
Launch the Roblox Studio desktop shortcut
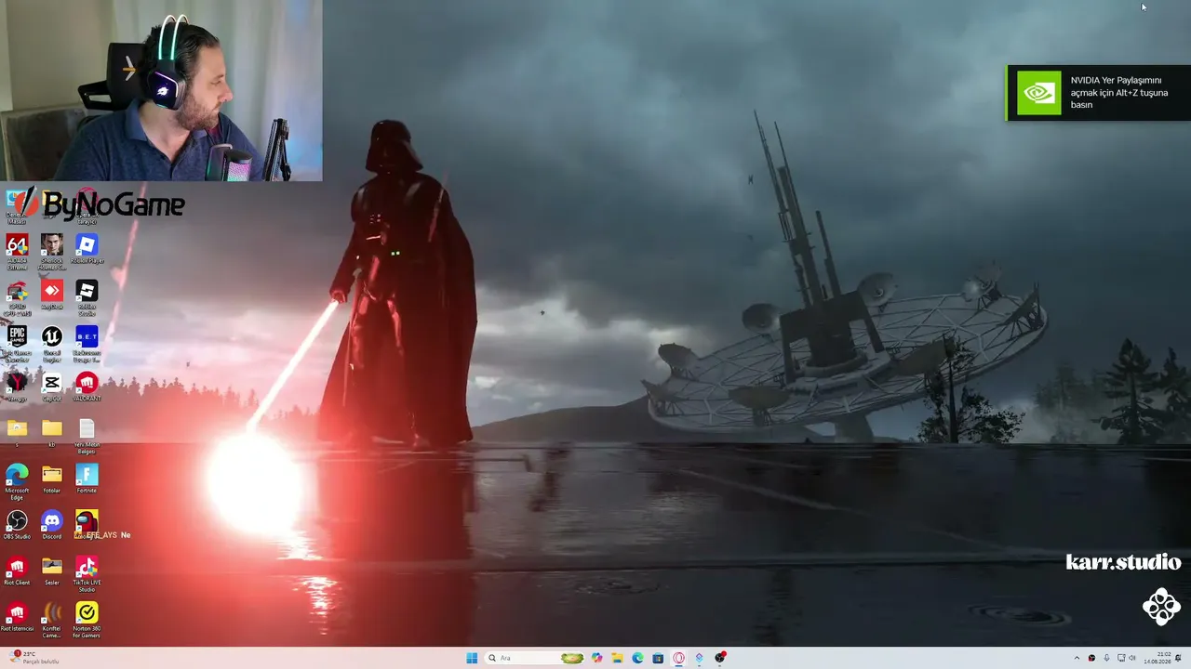coord(87,296)
